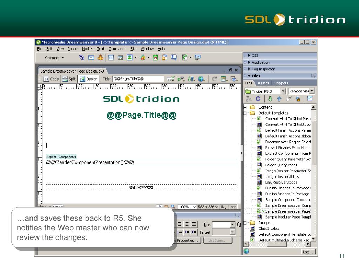Open the File menu
This screenshot has height=269, width=359.
40,49
